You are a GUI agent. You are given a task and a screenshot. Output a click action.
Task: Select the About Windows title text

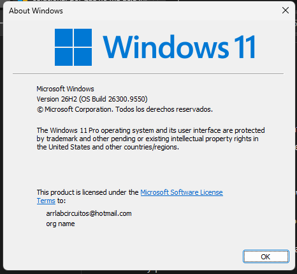pos(36,11)
